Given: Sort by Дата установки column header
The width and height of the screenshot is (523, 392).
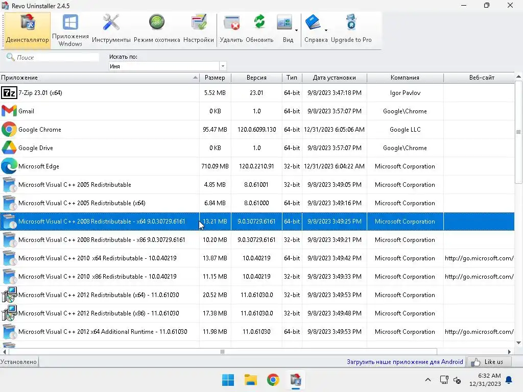Looking at the screenshot, I should [334, 78].
